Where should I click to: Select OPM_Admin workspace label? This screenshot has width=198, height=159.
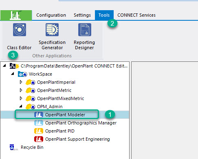click(50, 107)
